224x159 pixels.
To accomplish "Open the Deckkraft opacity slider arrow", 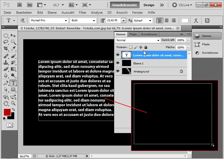I will coord(188,40).
